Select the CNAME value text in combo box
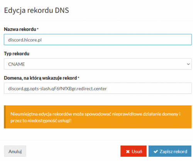The width and height of the screenshot is (193, 161). point(17,64)
